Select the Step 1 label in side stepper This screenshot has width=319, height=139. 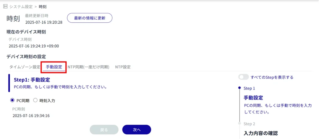point(250,88)
